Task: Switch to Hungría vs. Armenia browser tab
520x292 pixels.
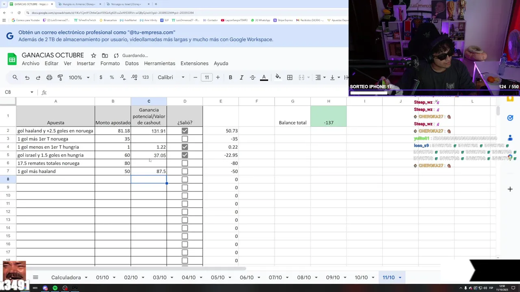Action: 79,4
